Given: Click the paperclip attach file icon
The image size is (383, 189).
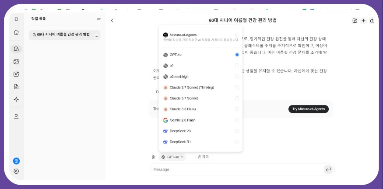Looking at the screenshot, I should pyautogui.click(x=153, y=157).
